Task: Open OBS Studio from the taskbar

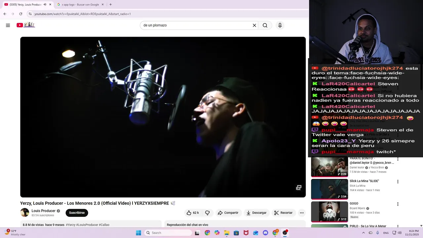Action: click(x=285, y=233)
